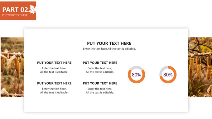Screen dimensions: 212x119
Task: Select the 'Enter the text here,All the text is editable.' line under the centered title
Action: [109, 49]
